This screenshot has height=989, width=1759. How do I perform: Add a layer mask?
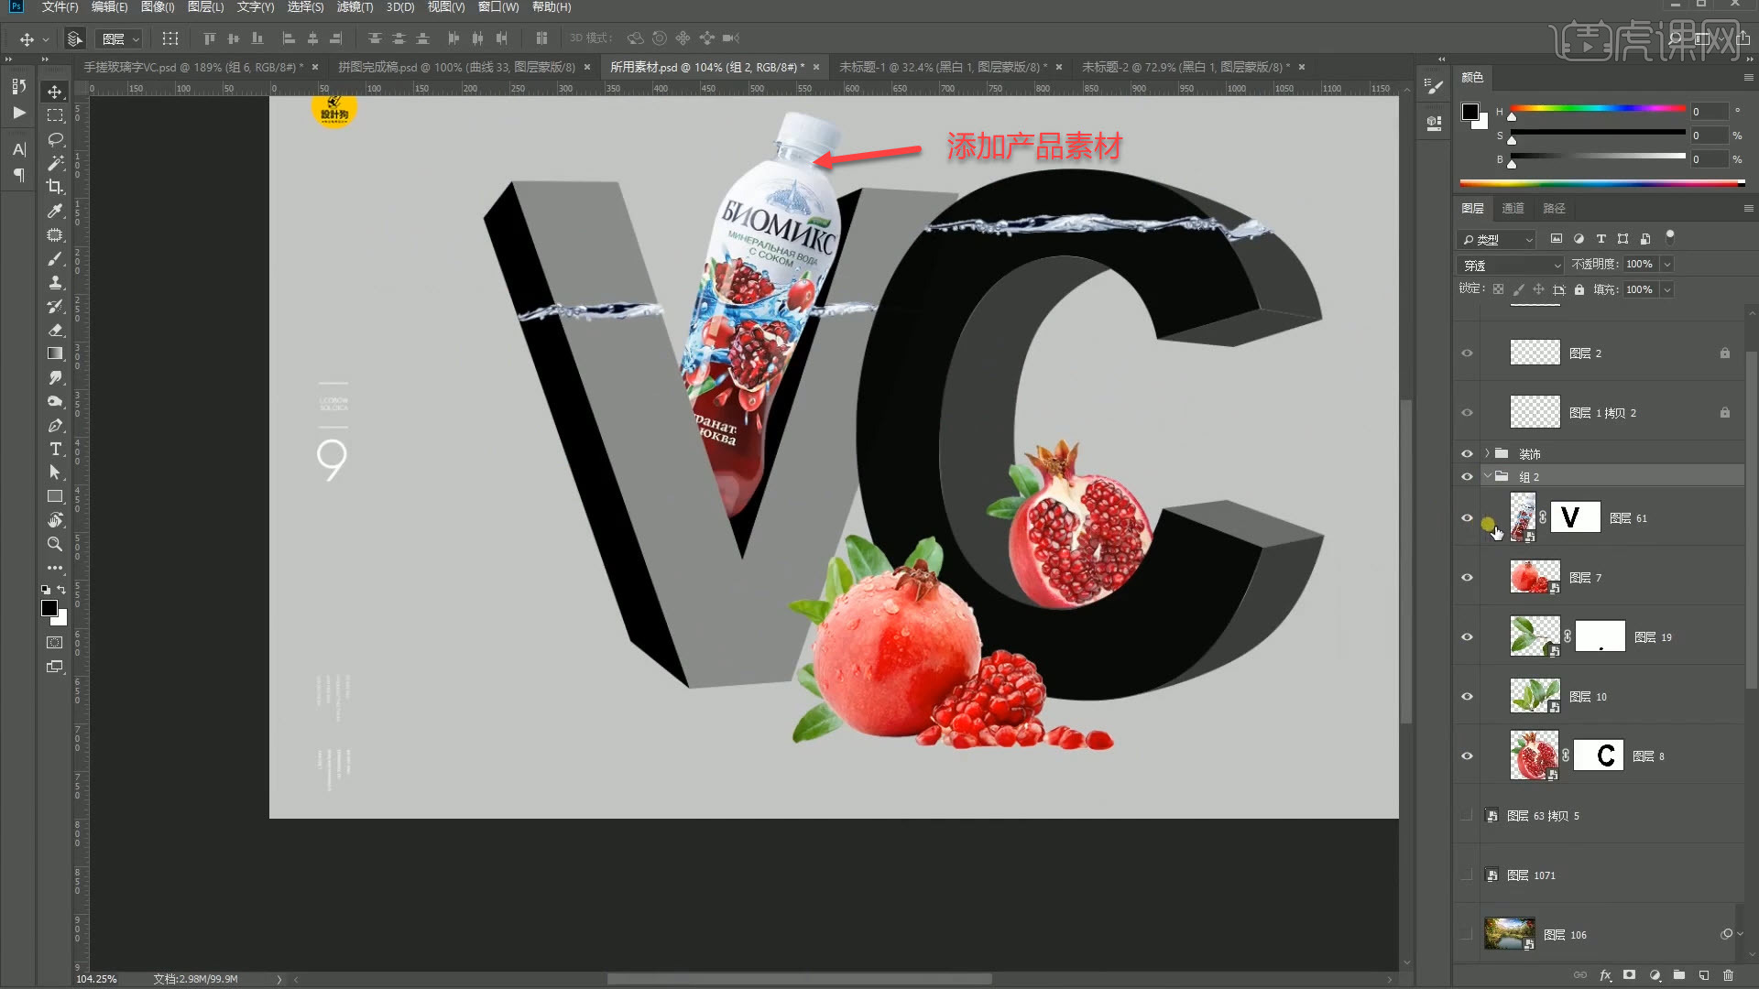click(x=1630, y=975)
